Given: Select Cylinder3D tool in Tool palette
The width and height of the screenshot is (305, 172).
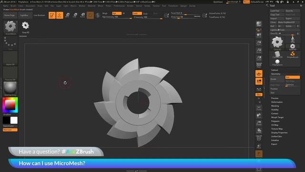Looking at the screenshot, I should point(277,54).
